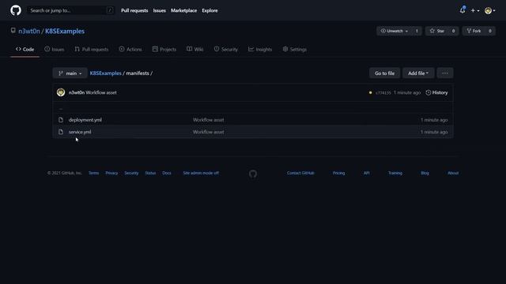Viewport: 506px width, 284px height.
Task: Open footer Blog link
Action: (x=425, y=173)
